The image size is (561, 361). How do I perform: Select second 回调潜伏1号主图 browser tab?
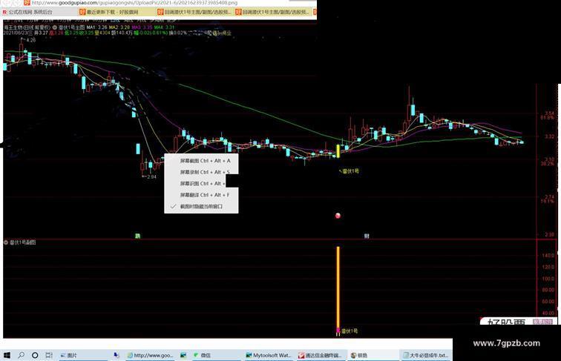272,12
